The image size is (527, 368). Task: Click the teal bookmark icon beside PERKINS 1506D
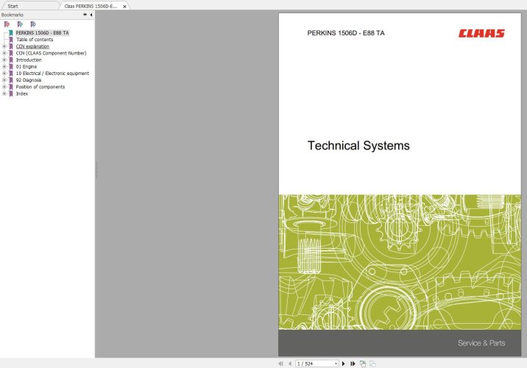click(11, 33)
